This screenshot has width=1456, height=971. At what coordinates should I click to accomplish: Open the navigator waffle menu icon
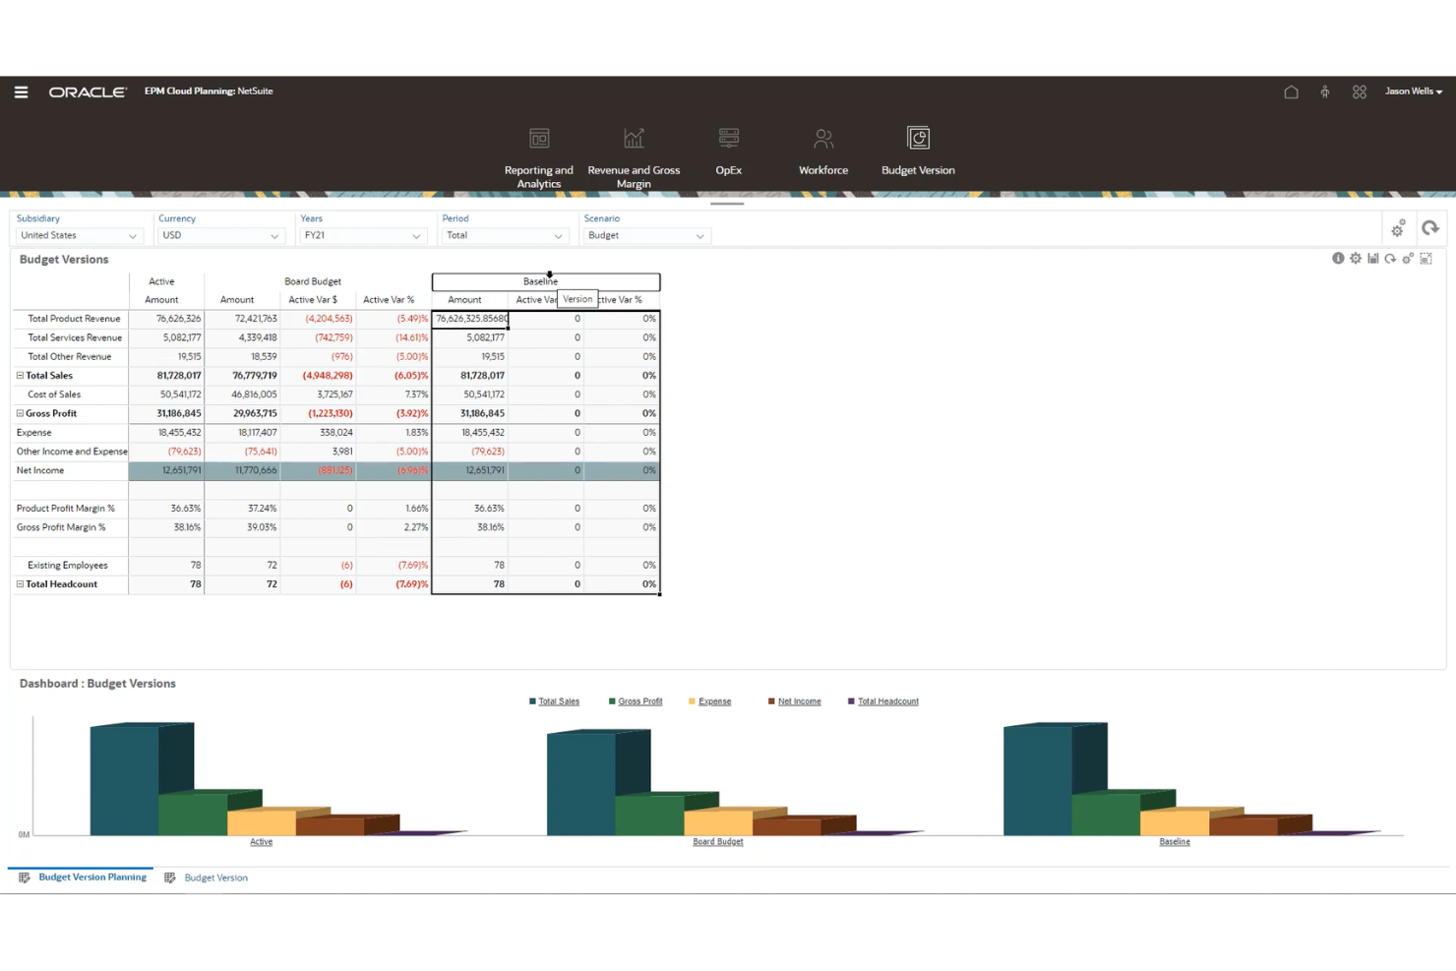tap(1360, 91)
